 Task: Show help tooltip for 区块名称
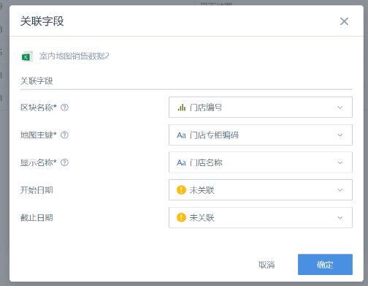point(64,108)
